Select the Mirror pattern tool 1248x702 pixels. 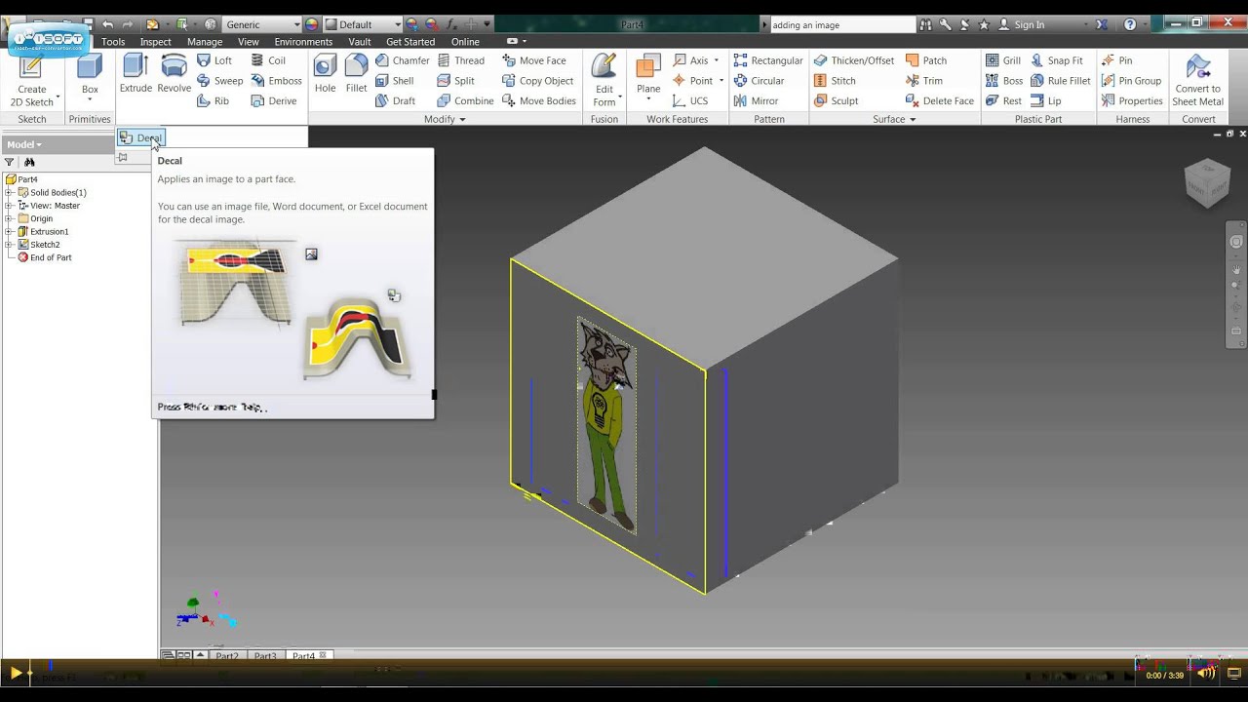[x=756, y=101]
